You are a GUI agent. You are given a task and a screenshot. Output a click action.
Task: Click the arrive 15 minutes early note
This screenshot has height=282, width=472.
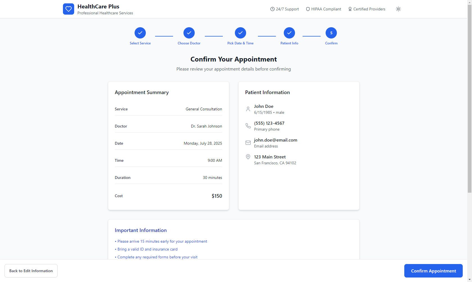tap(161, 241)
